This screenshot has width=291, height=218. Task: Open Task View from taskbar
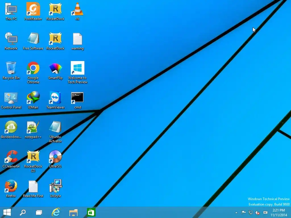(x=39, y=212)
